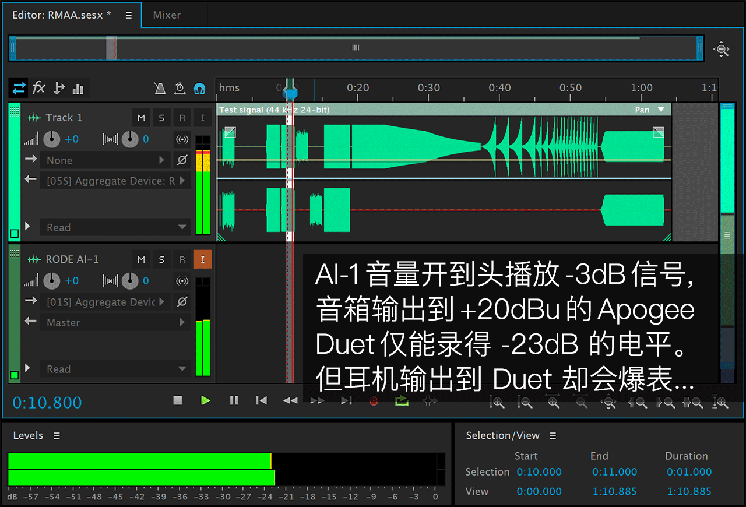Solo Track 1
The height and width of the screenshot is (507, 746).
pyautogui.click(x=161, y=118)
